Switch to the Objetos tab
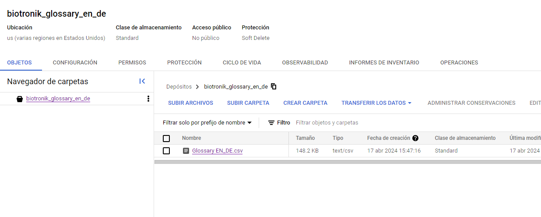Screen dimensions: 541x217 click(x=19, y=63)
